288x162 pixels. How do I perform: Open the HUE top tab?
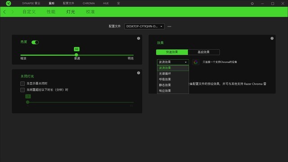point(106,3)
